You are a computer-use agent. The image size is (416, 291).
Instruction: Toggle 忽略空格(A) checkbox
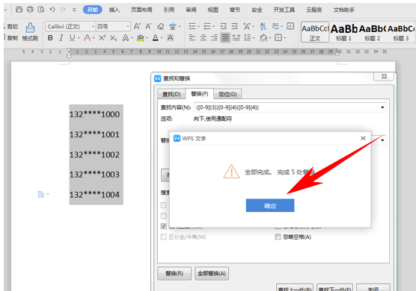click(278, 237)
